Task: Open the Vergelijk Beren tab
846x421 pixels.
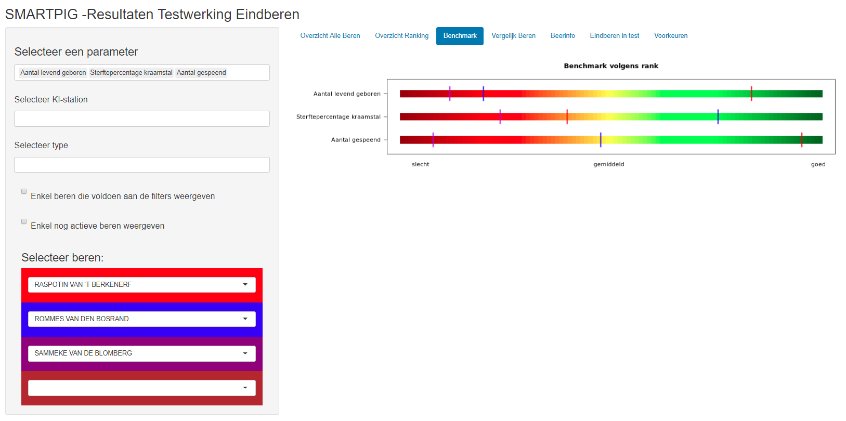Action: [x=514, y=36]
